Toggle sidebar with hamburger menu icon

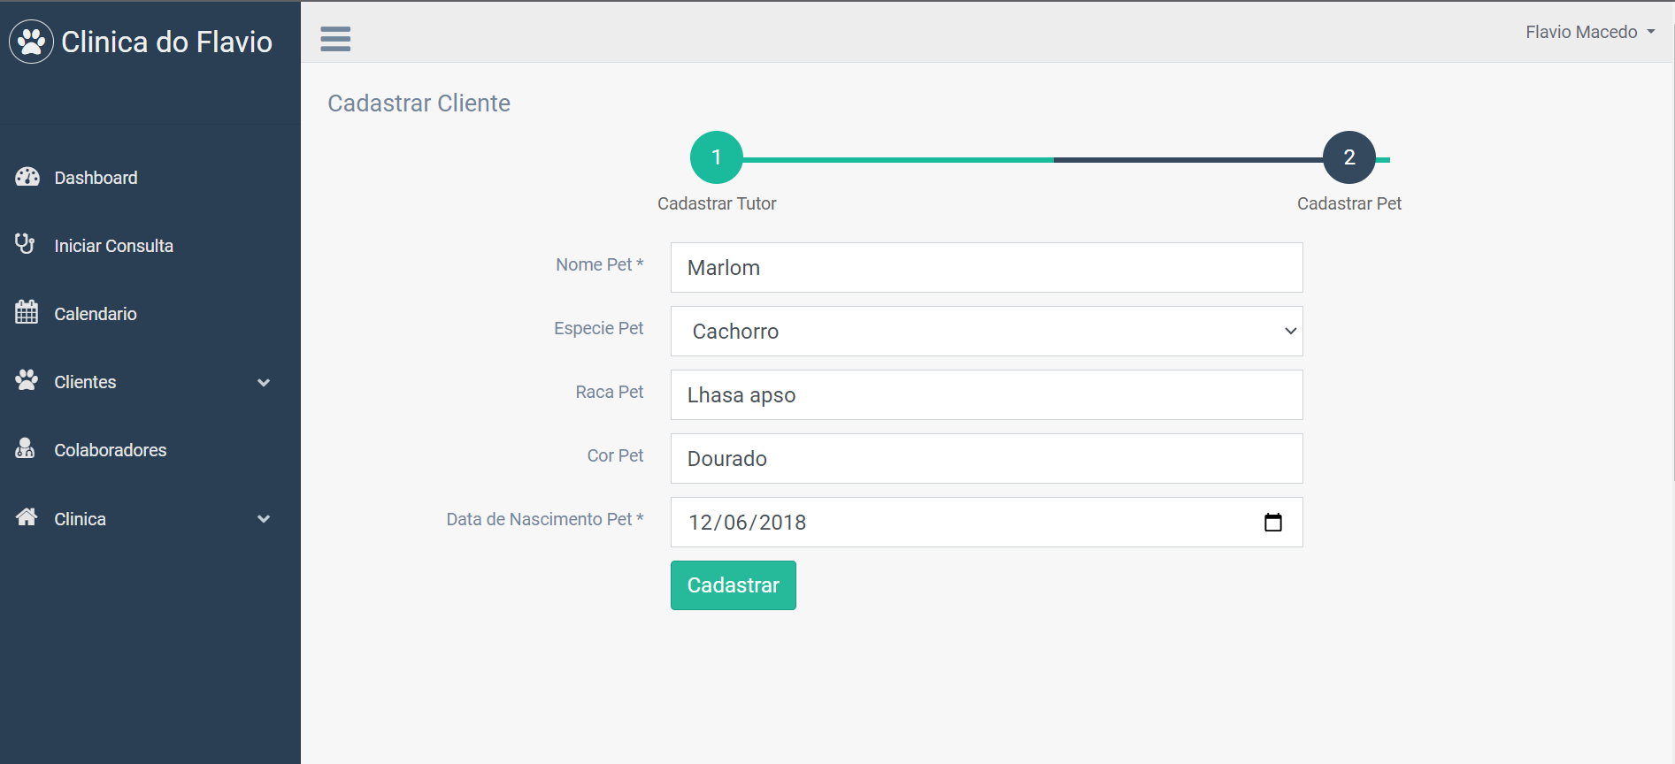click(335, 39)
